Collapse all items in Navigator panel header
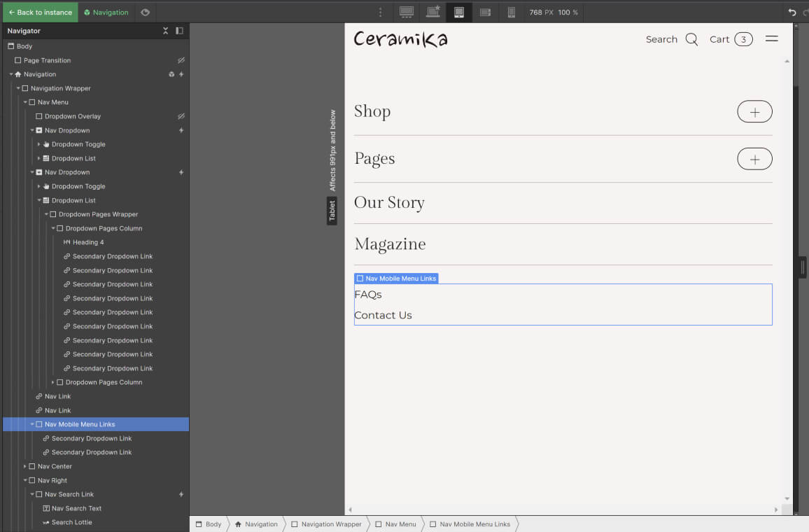 (166, 31)
